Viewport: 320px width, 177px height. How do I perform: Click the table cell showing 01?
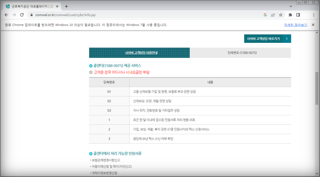(x=109, y=92)
